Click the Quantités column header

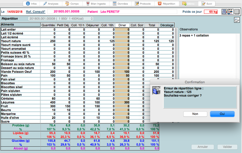pyautogui.click(x=48, y=25)
